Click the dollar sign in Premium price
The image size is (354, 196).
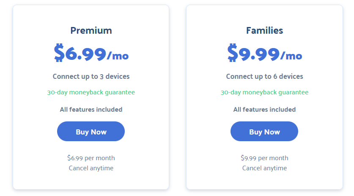59,53
